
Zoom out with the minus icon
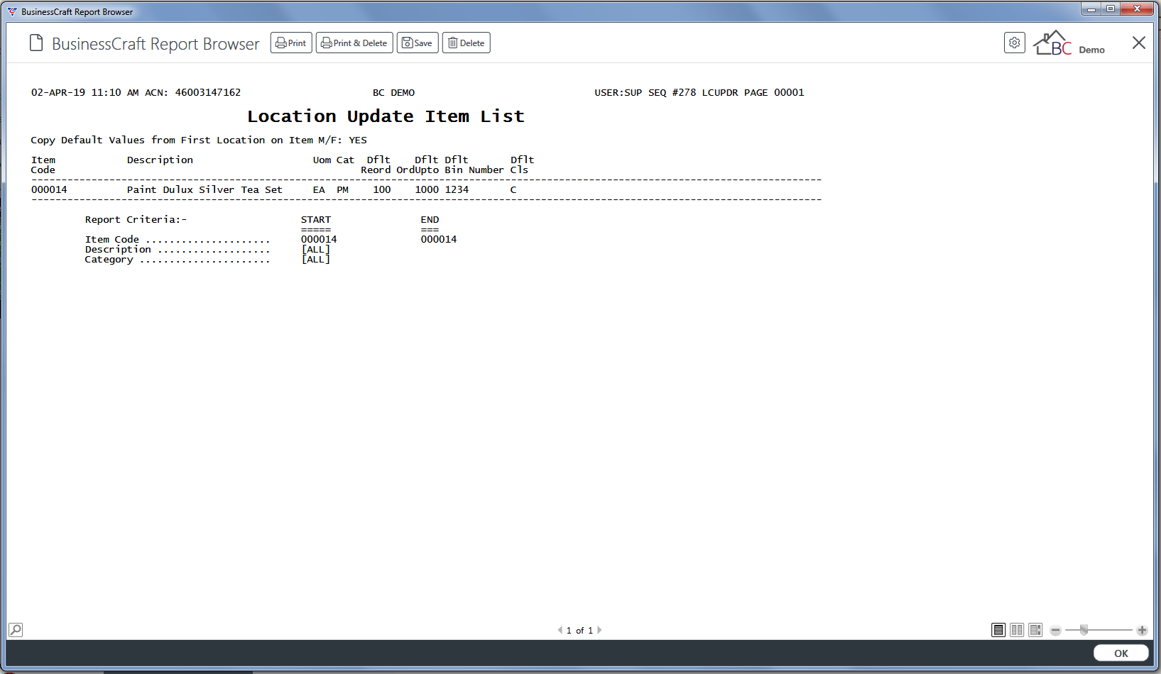(x=1056, y=630)
